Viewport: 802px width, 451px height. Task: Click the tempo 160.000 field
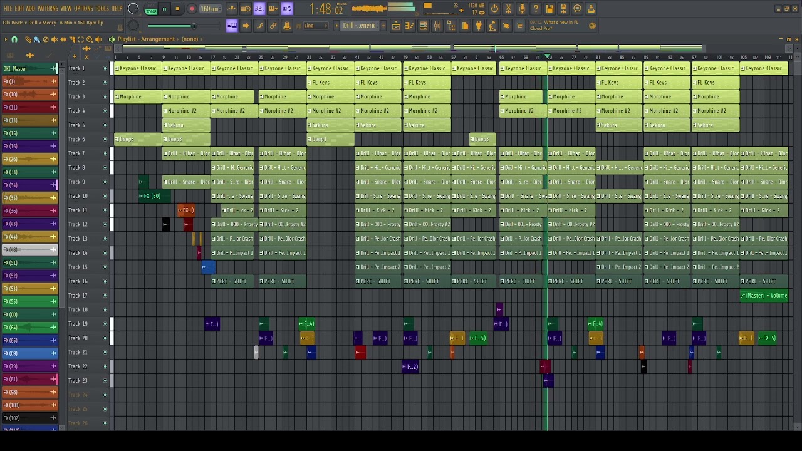point(210,9)
